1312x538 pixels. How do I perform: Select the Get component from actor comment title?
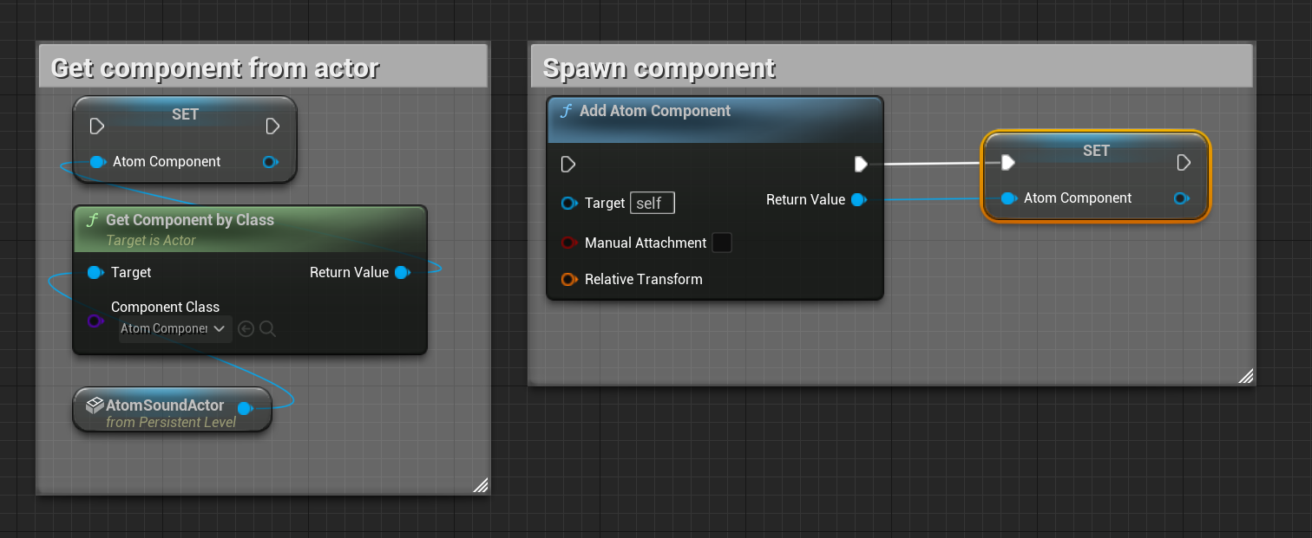tap(215, 68)
